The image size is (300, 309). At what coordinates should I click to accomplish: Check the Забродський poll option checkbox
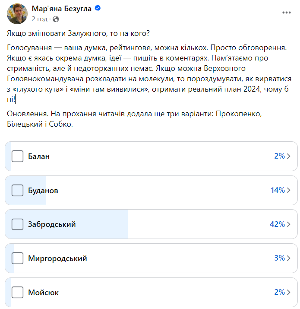(x=17, y=224)
